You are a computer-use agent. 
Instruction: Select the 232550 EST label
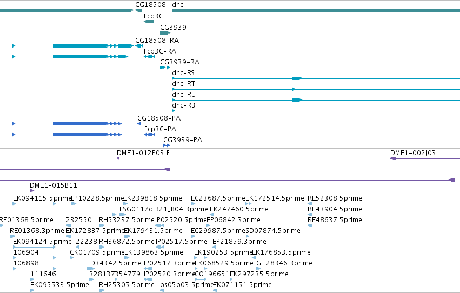coord(78,220)
